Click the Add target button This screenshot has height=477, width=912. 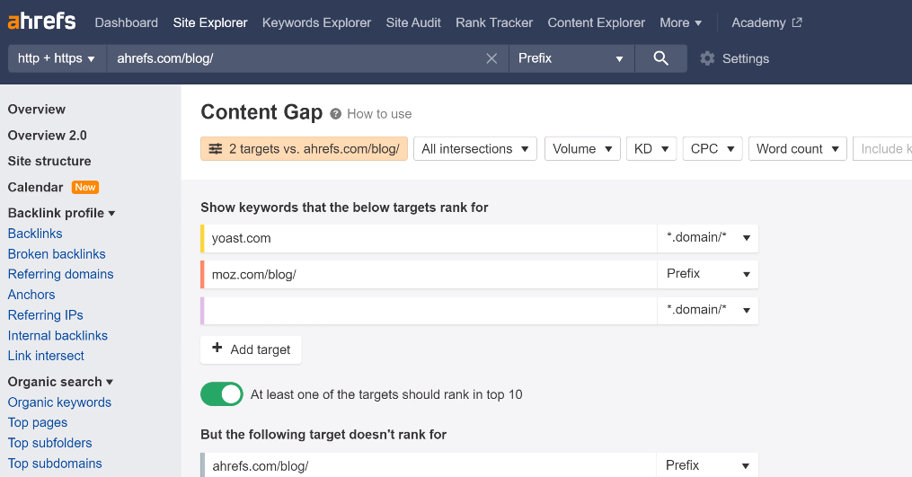click(x=251, y=349)
